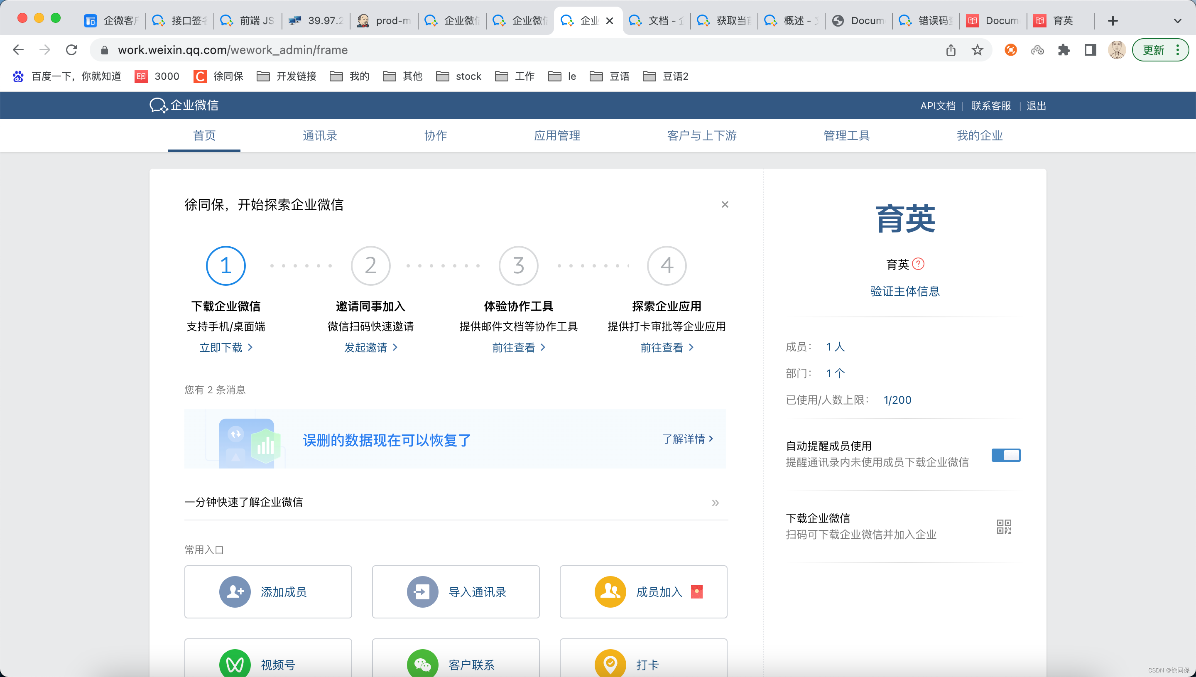This screenshot has width=1196, height=677.
Task: Open the QR code for downloading 企业微信
Action: point(1004,526)
